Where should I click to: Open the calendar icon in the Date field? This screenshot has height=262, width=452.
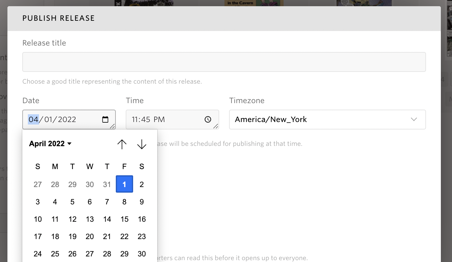click(x=106, y=119)
